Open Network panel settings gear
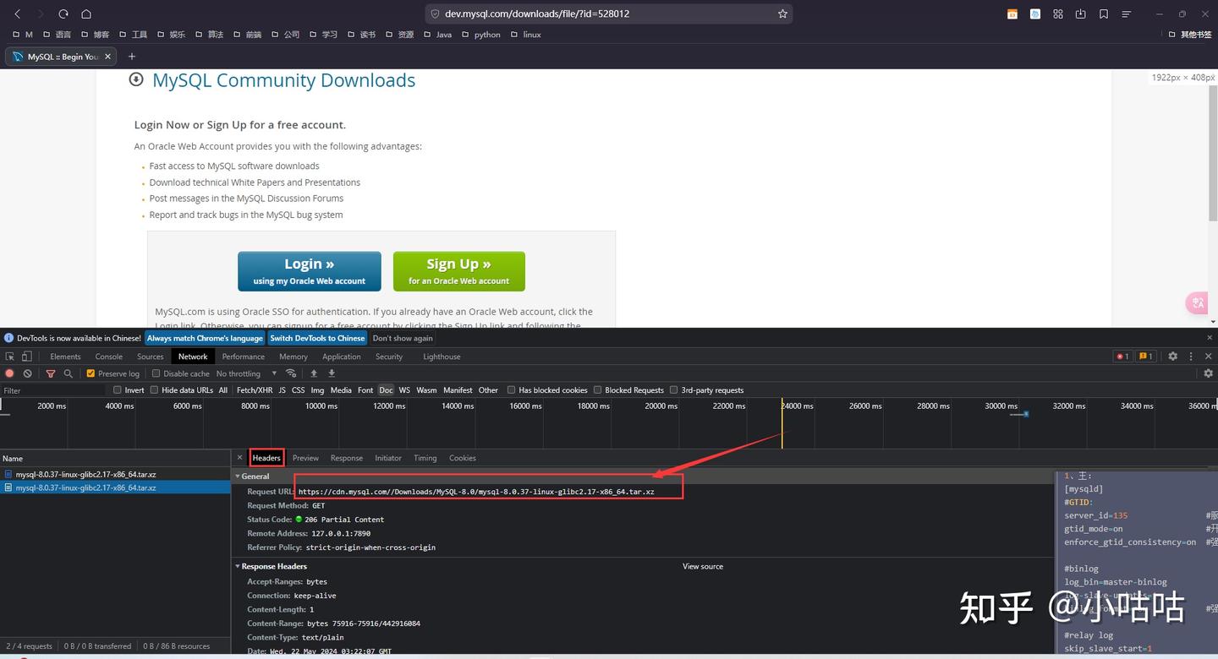 pyautogui.click(x=1208, y=373)
